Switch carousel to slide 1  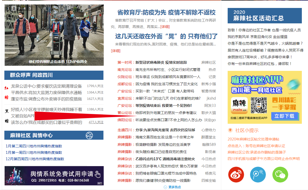[x=8, y=8]
